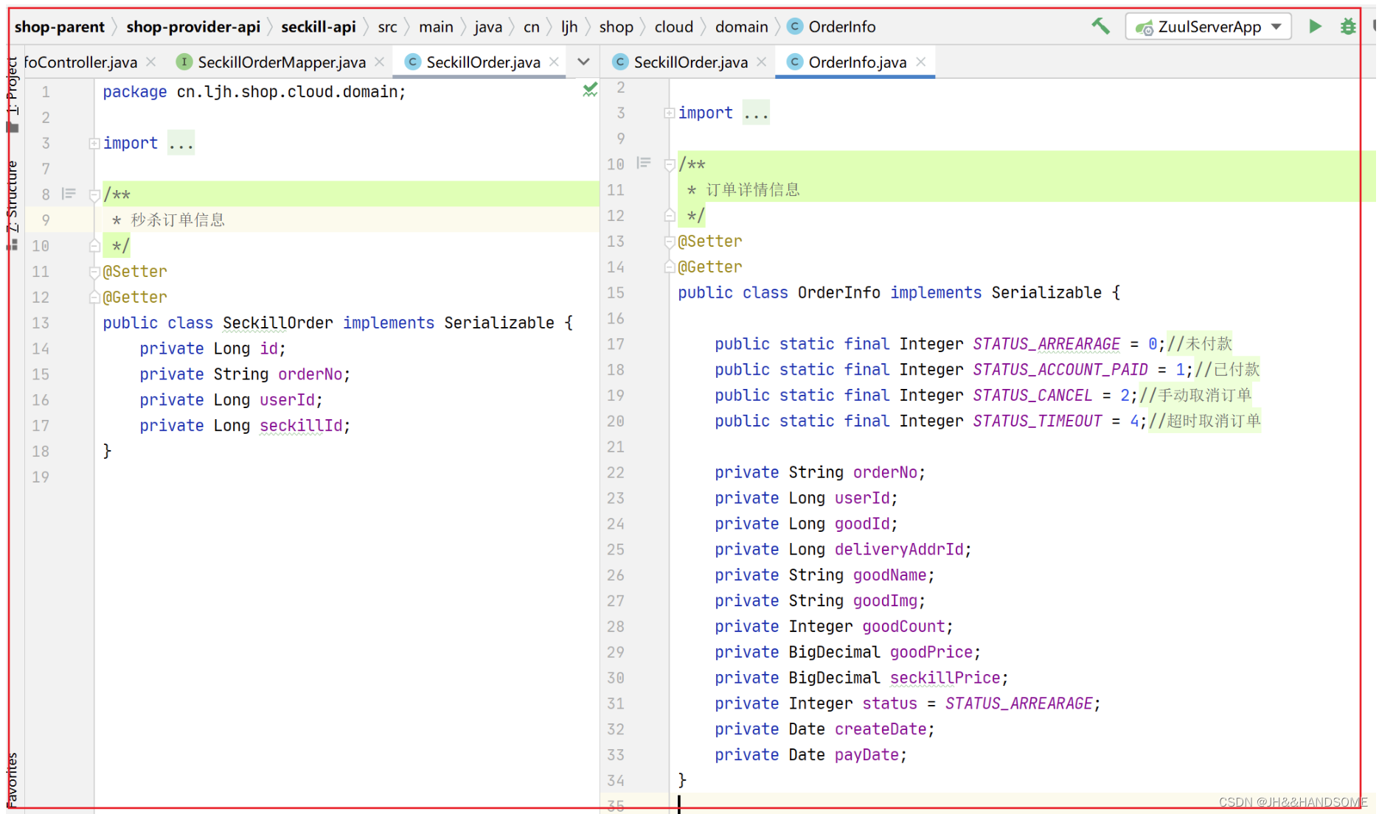Select the OrderInfo.java tab
The height and width of the screenshot is (814, 1379).
(857, 62)
